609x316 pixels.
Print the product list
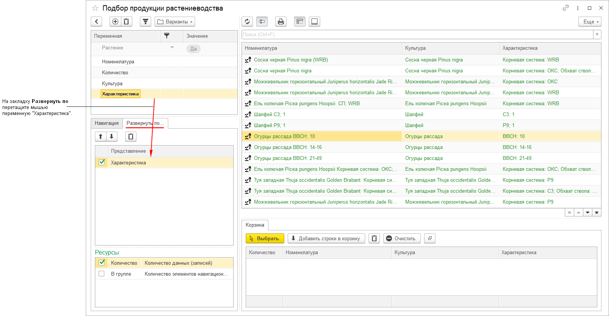tap(281, 21)
